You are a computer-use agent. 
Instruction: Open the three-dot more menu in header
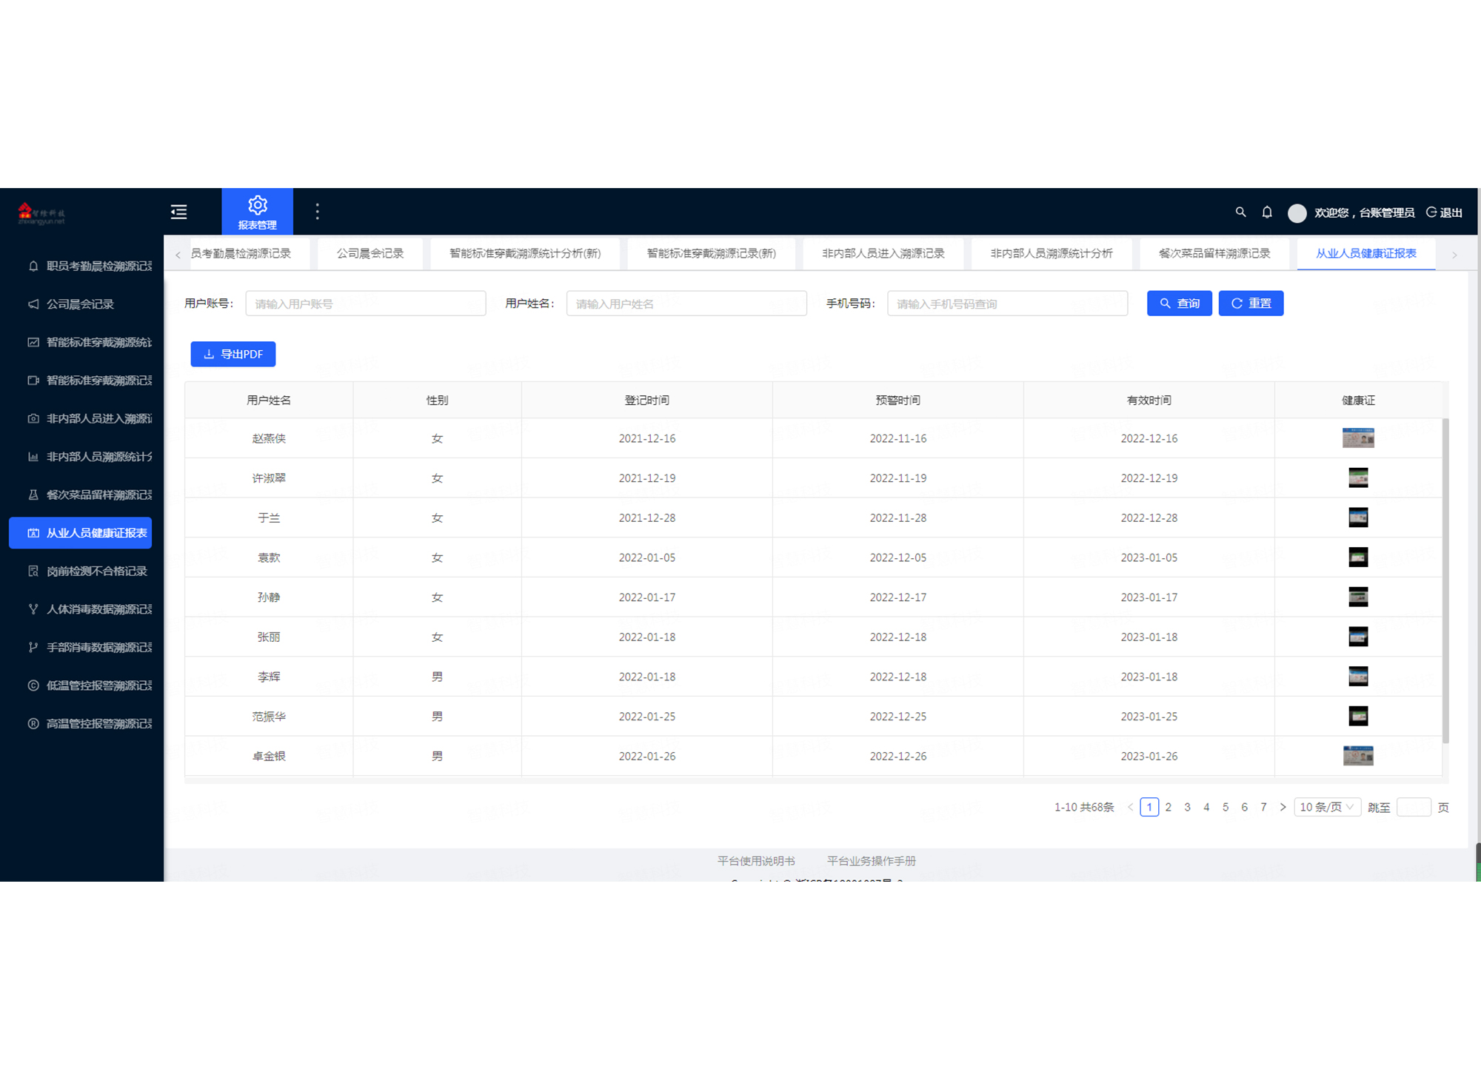[317, 212]
